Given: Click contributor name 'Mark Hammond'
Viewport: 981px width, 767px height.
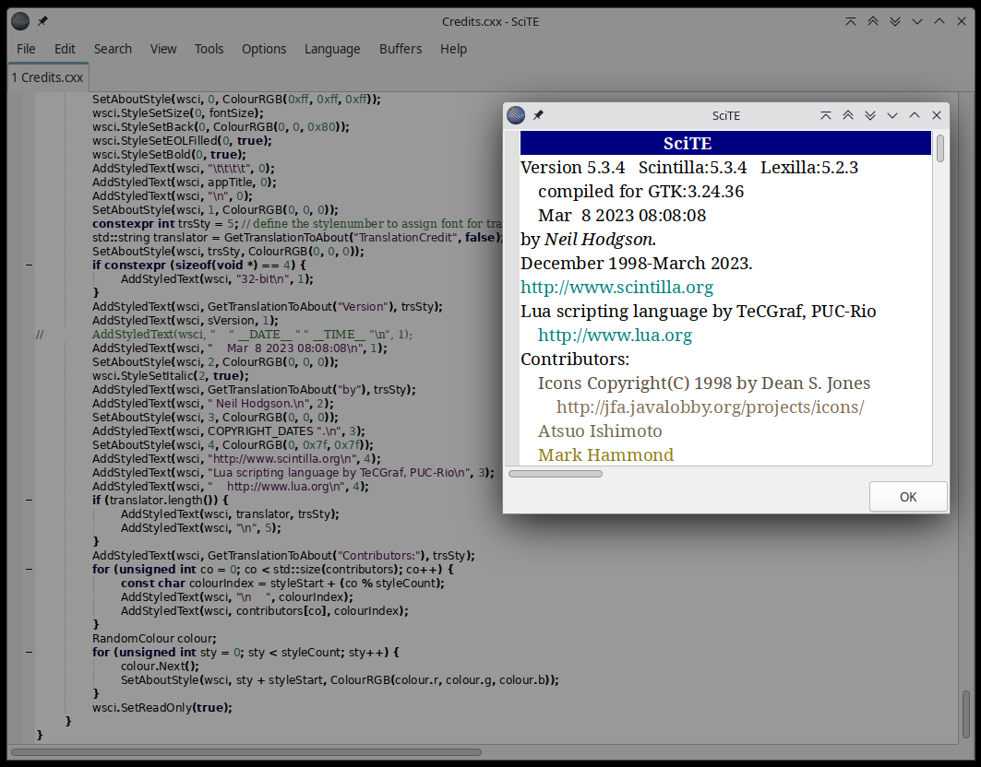Looking at the screenshot, I should point(605,455).
